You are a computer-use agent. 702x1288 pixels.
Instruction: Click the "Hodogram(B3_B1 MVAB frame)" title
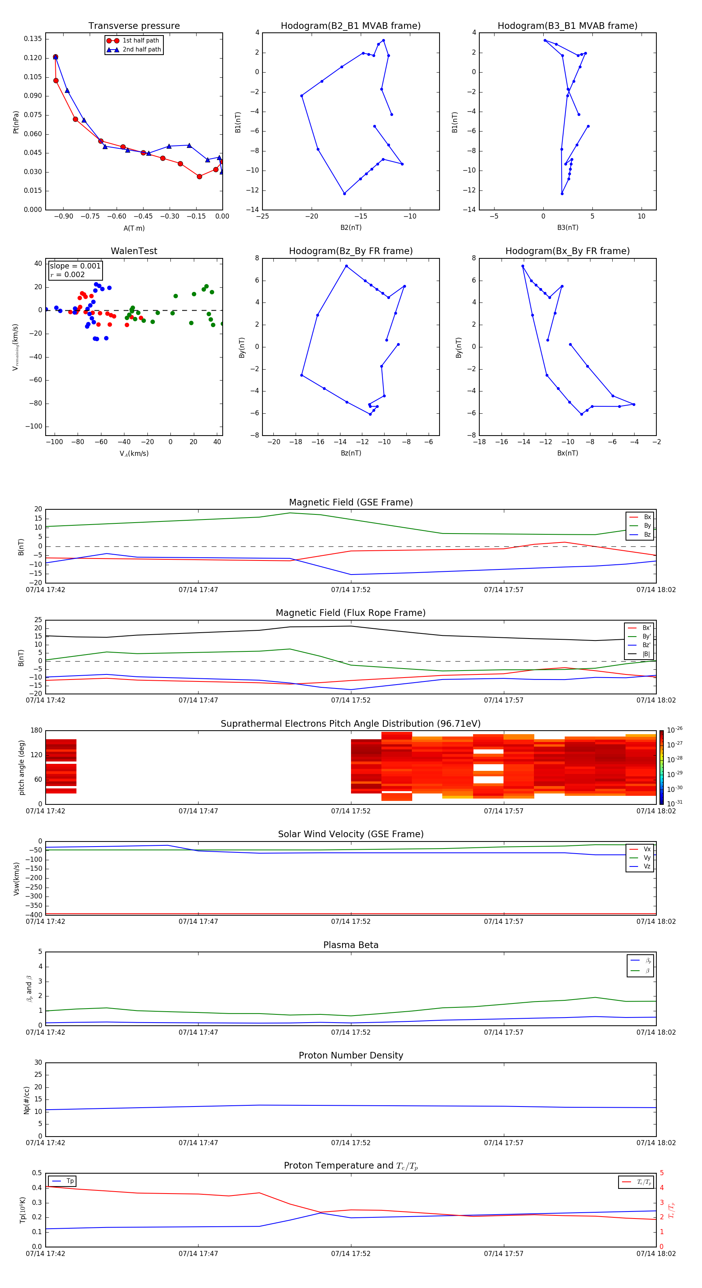point(567,25)
